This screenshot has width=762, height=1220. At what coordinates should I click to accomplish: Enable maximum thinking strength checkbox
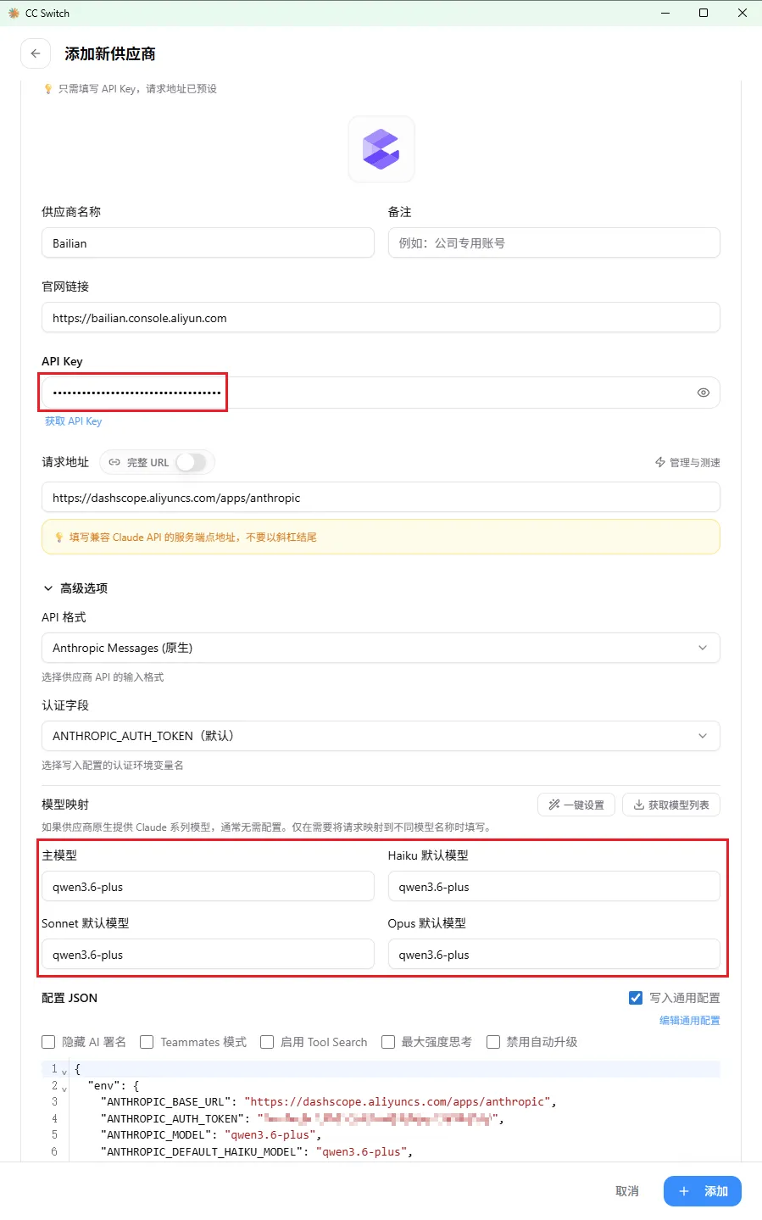point(388,1042)
